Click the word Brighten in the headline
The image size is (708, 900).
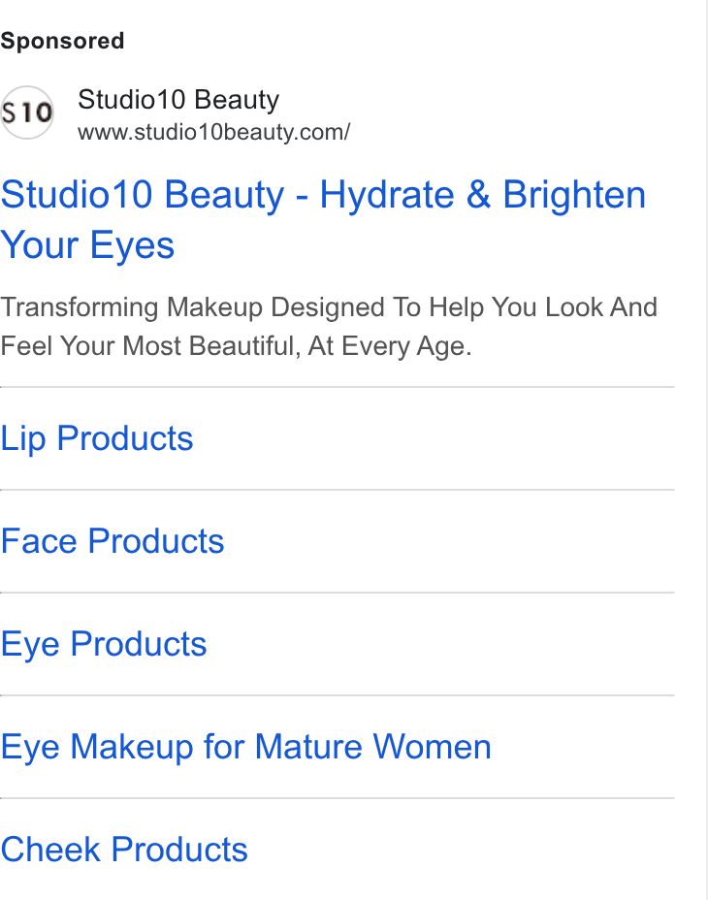[574, 195]
